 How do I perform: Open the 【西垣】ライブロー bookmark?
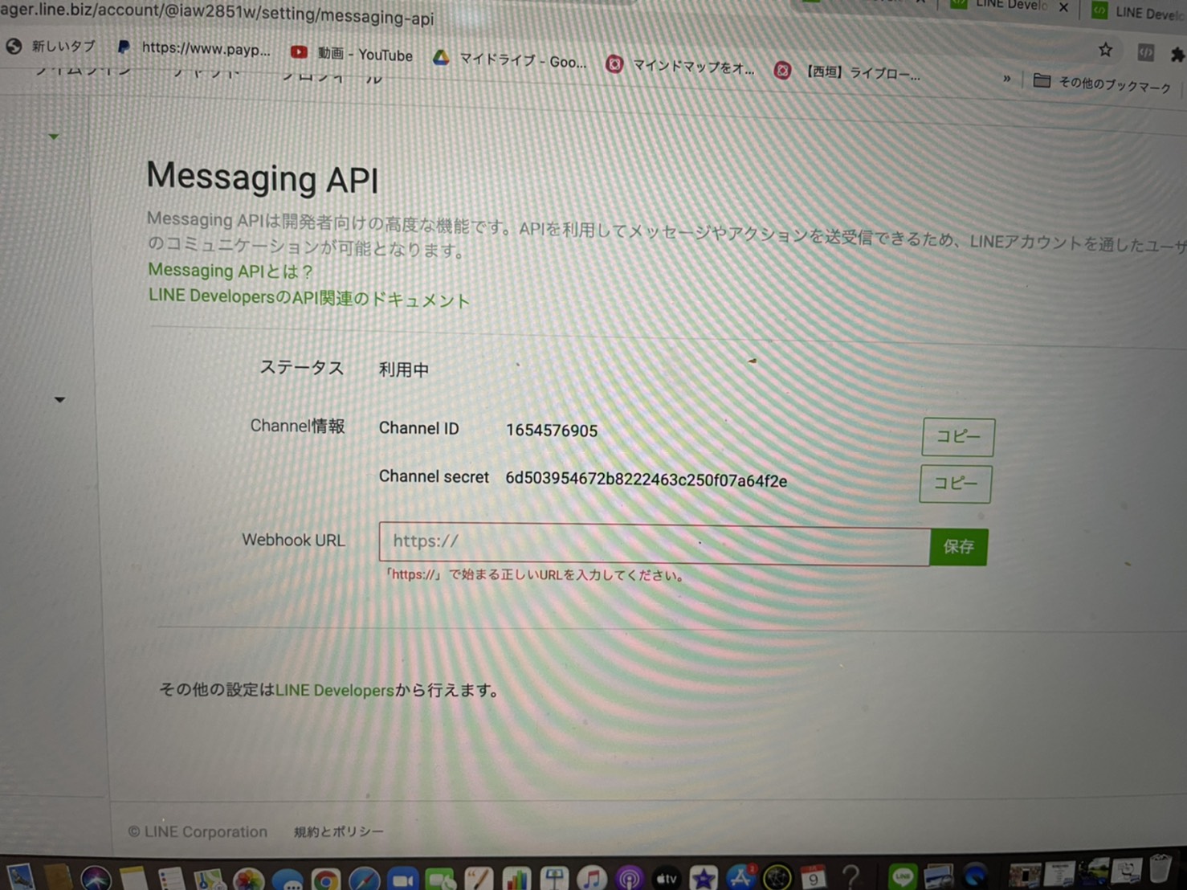(846, 72)
